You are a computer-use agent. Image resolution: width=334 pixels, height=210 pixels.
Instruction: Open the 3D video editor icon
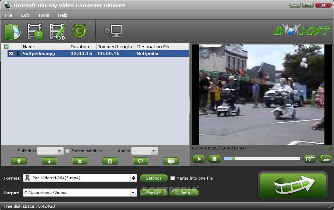(x=57, y=31)
